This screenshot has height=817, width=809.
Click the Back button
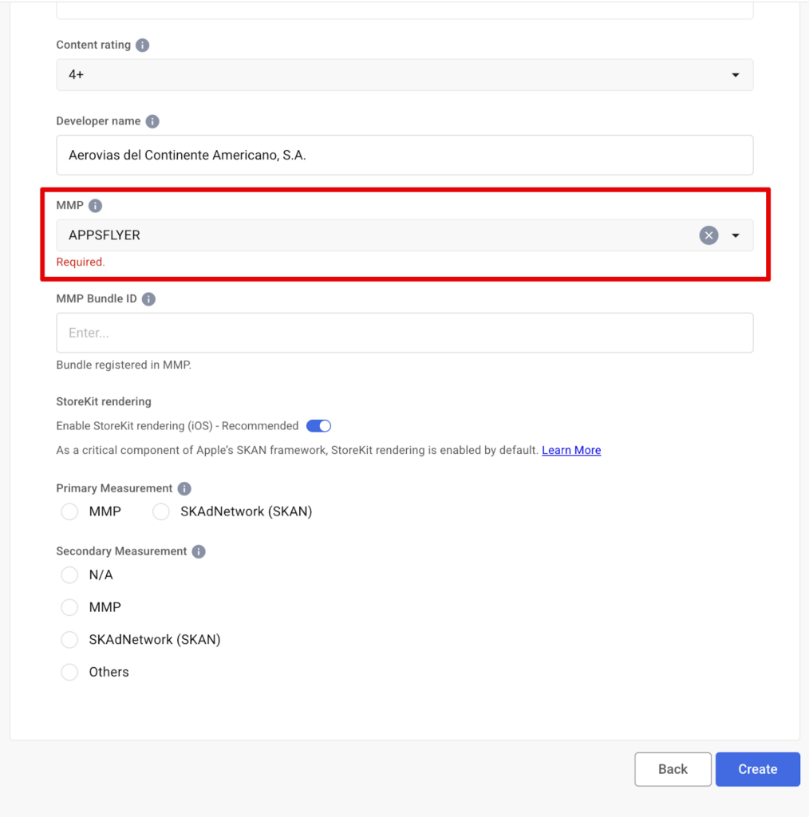pyautogui.click(x=673, y=769)
